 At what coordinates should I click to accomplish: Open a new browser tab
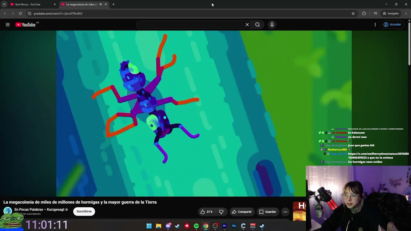click(x=113, y=4)
